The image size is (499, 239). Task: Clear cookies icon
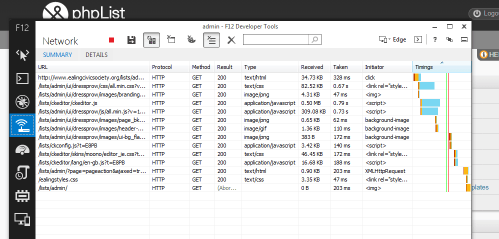191,40
